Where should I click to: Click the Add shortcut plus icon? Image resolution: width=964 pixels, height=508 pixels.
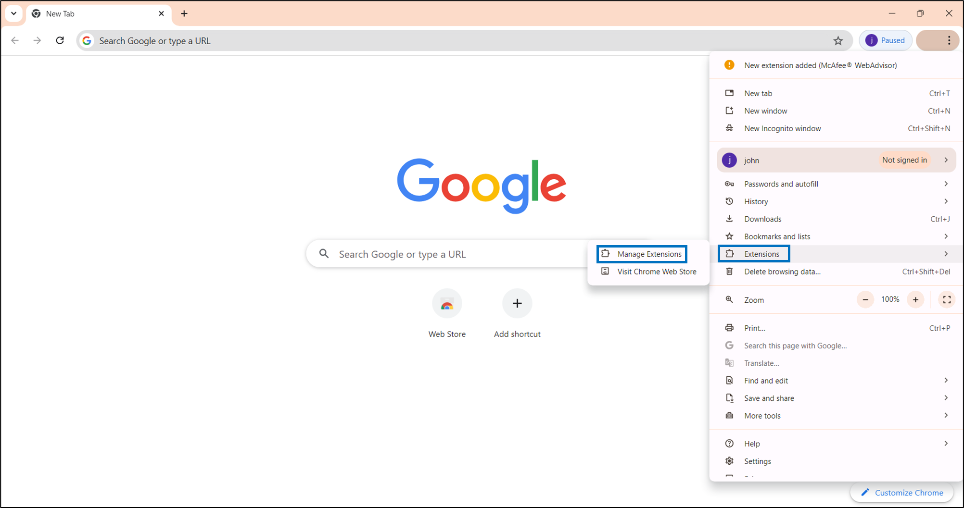click(517, 303)
